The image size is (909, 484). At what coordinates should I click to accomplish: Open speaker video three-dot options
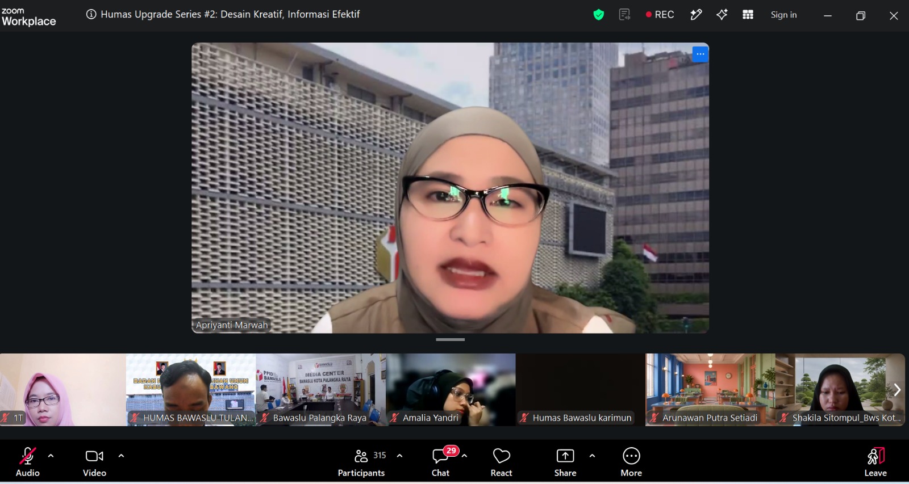(x=700, y=54)
